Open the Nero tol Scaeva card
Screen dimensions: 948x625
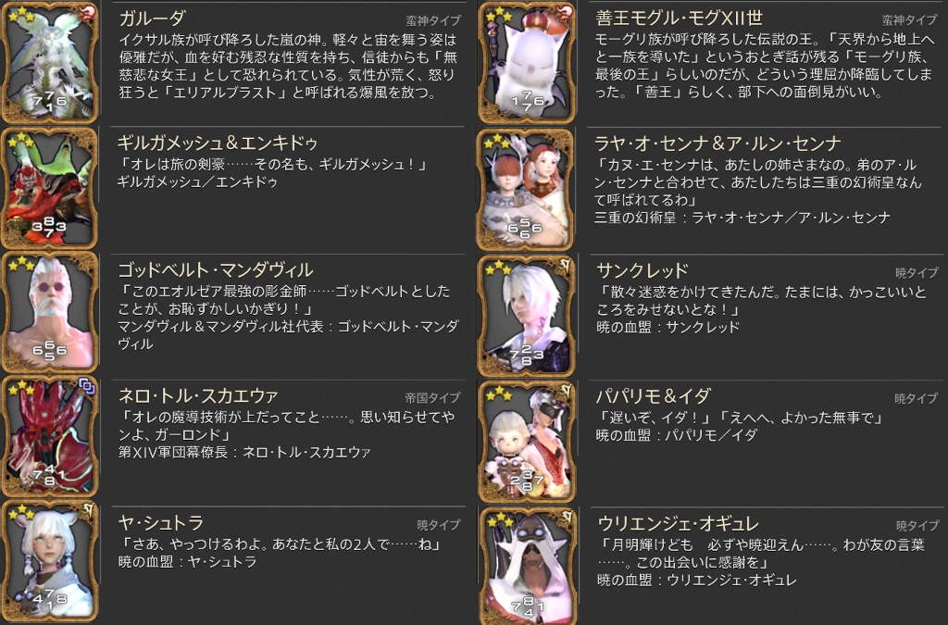(50, 438)
